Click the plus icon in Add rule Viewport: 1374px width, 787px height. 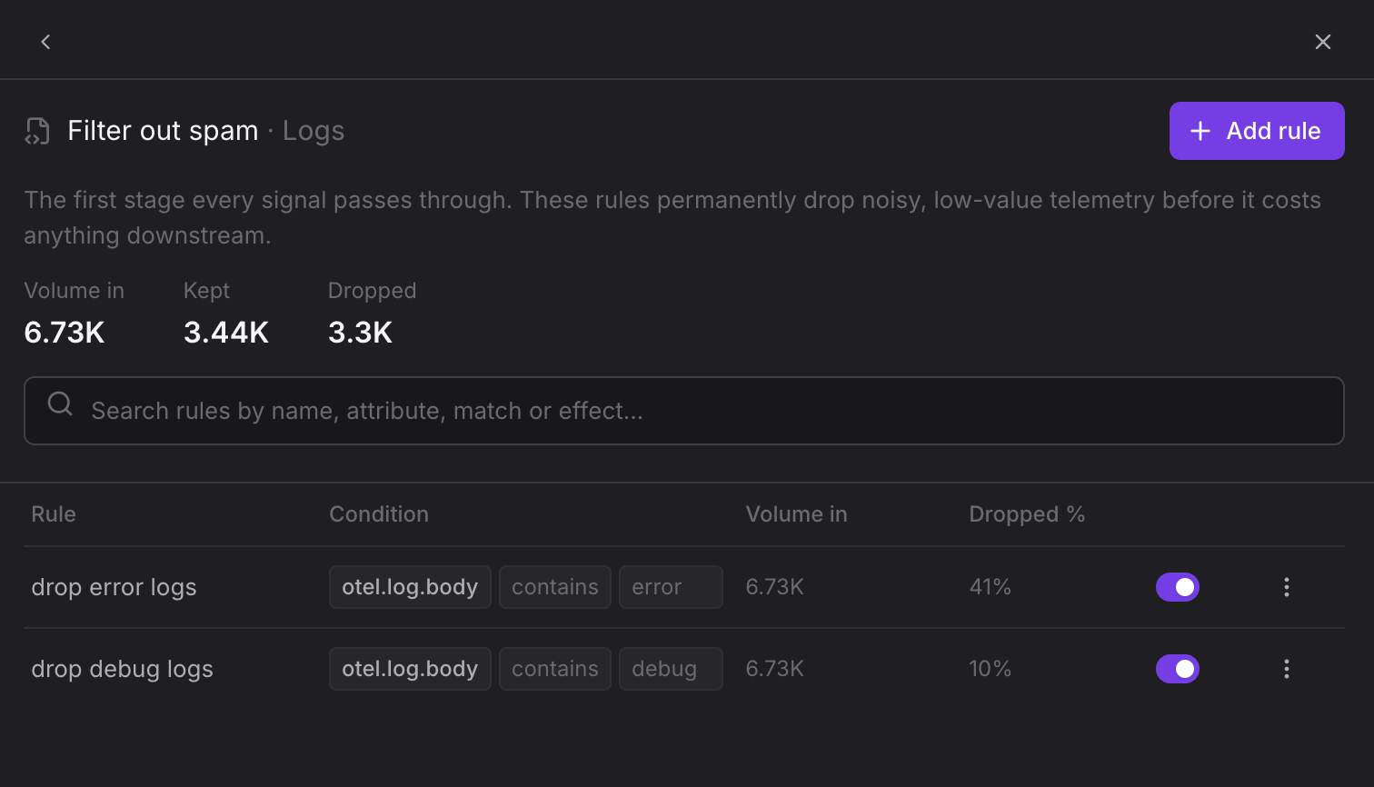pyautogui.click(x=1200, y=131)
